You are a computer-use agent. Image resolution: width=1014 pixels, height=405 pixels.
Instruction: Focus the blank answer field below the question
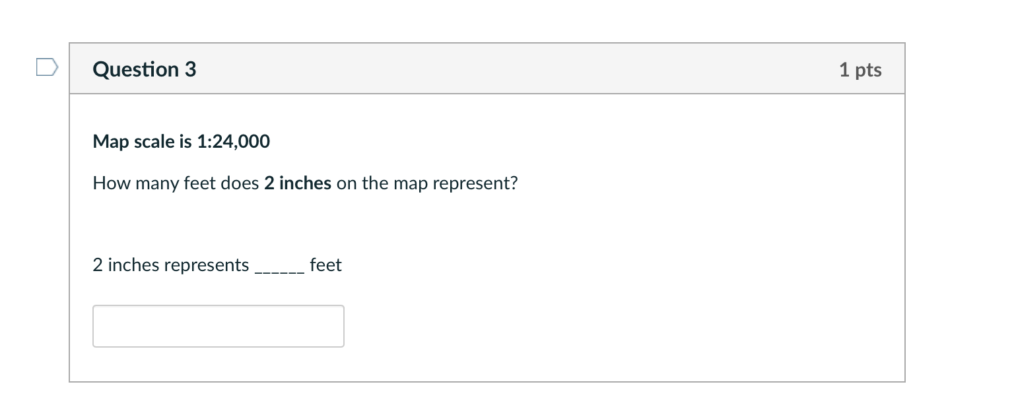click(218, 326)
